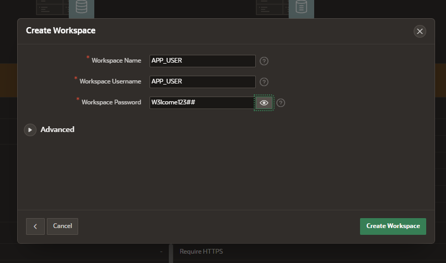
Task: Open help for Workspace Username field
Action: click(x=264, y=82)
